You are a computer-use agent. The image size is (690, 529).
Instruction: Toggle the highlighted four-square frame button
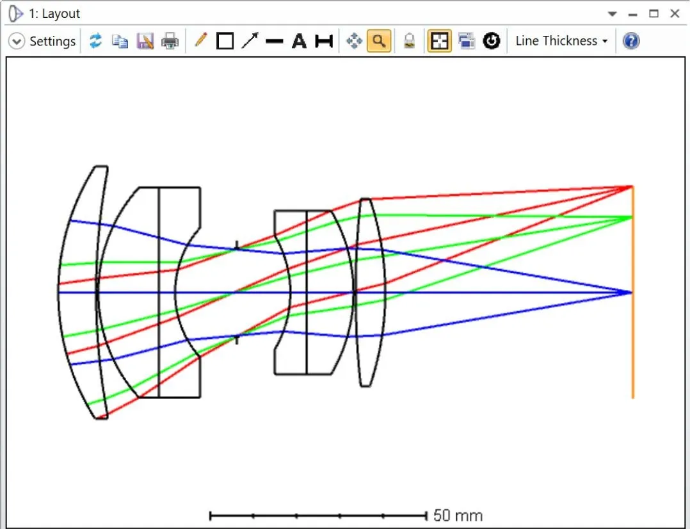[x=439, y=42]
